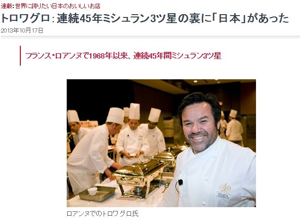Screen dimensions: 300x218
Task: Open the 連載 series link at top
Action: 6,6
